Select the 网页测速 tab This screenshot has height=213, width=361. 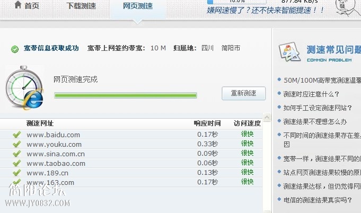(x=137, y=6)
